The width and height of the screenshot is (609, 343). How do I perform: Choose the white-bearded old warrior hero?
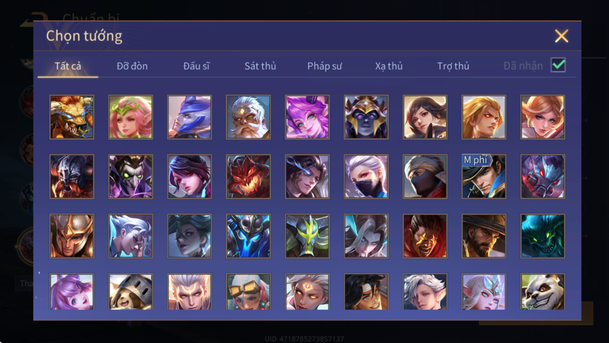[x=248, y=117]
